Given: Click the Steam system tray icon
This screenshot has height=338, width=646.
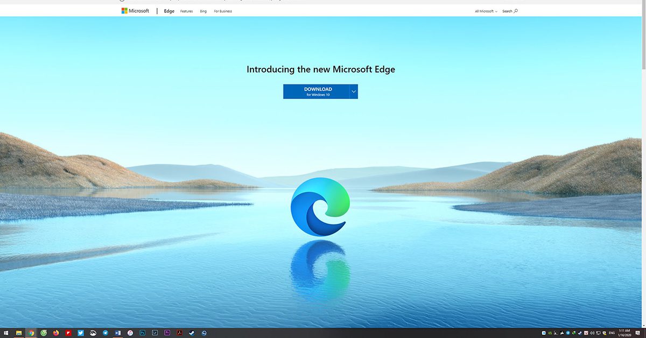Looking at the screenshot, I should coord(580,333).
